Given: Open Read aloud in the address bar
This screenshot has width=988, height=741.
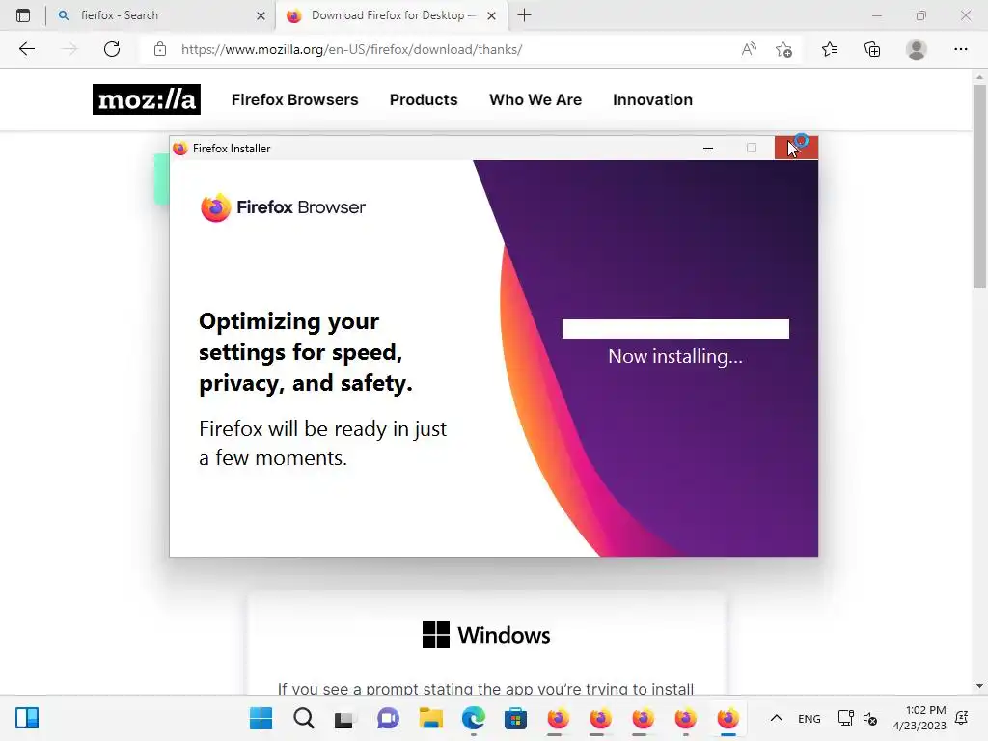Looking at the screenshot, I should click(x=749, y=49).
